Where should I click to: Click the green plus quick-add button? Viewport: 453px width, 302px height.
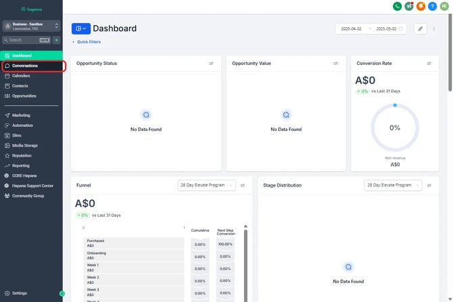coord(56,40)
